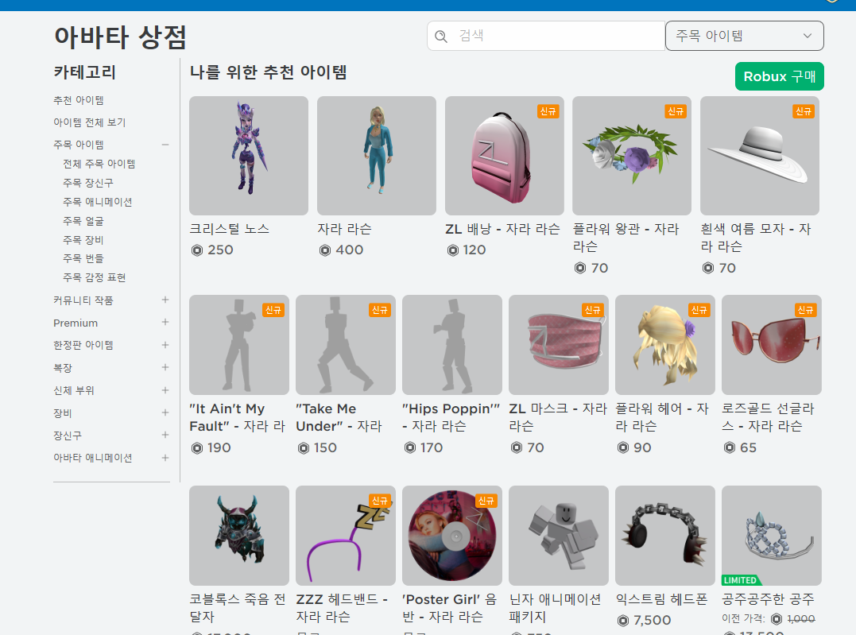Expand the Premium category
This screenshot has width=856, height=635.
tap(165, 322)
